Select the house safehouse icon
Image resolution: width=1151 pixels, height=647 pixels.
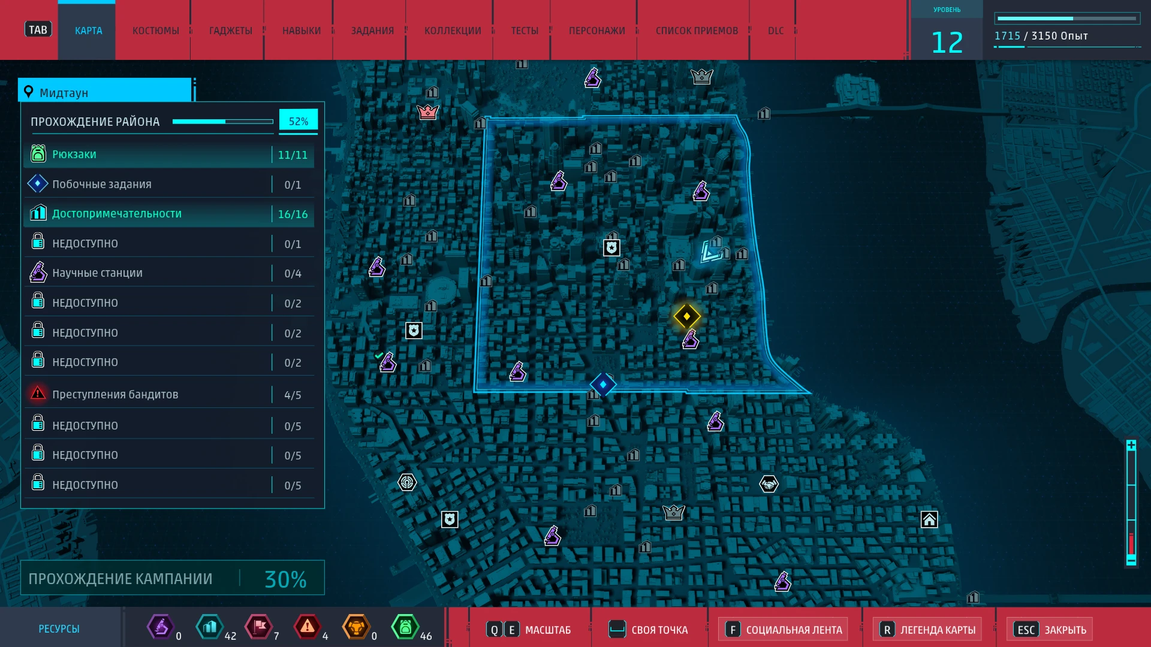(x=929, y=519)
